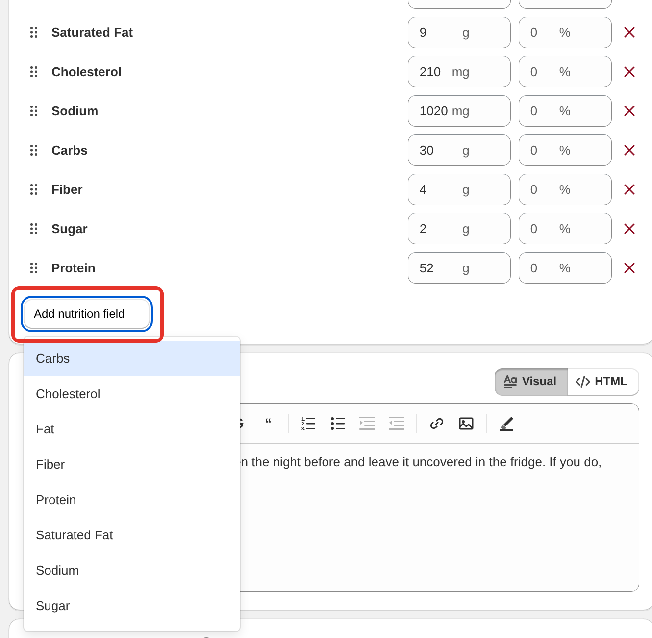Screen dimensions: 652x638
Task: Delete the Sodium nutrition row
Action: point(629,111)
